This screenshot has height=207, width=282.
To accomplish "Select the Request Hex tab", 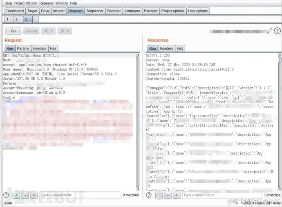I will pos(53,48).
